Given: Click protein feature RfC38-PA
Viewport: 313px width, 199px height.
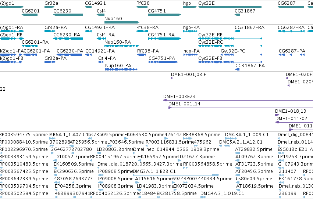Looking at the screenshot, I should pyautogui.click(x=142, y=55).
